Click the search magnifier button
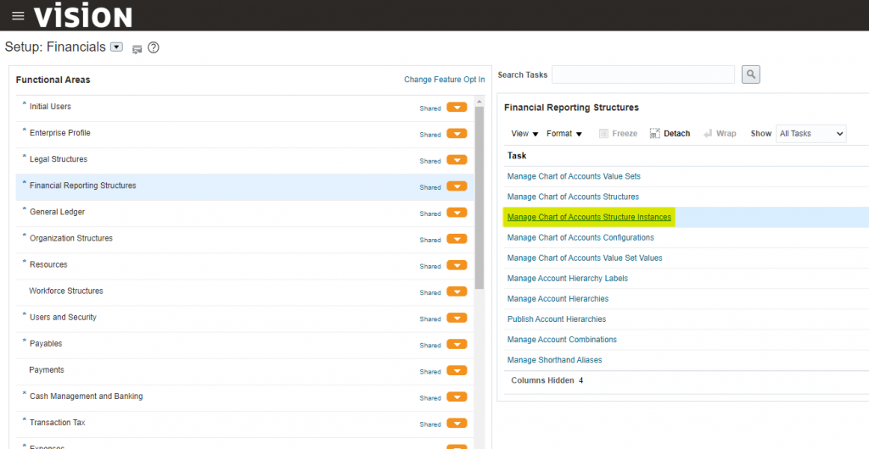Image resolution: width=869 pixels, height=449 pixels. [x=750, y=75]
